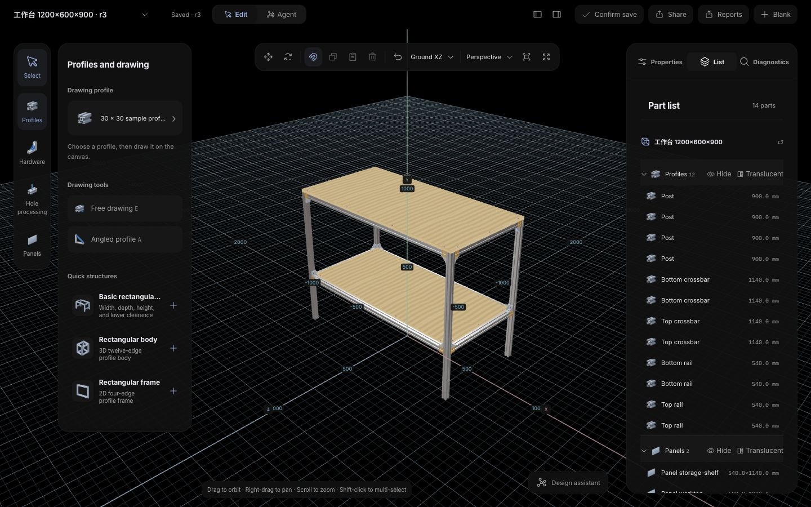Open the Panels tool in the sidebar
Image resolution: width=811 pixels, height=507 pixels.
pos(32,245)
